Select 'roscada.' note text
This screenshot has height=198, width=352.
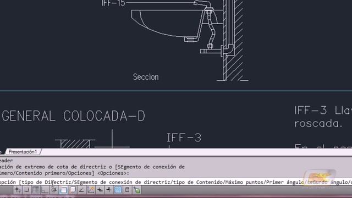318,123
